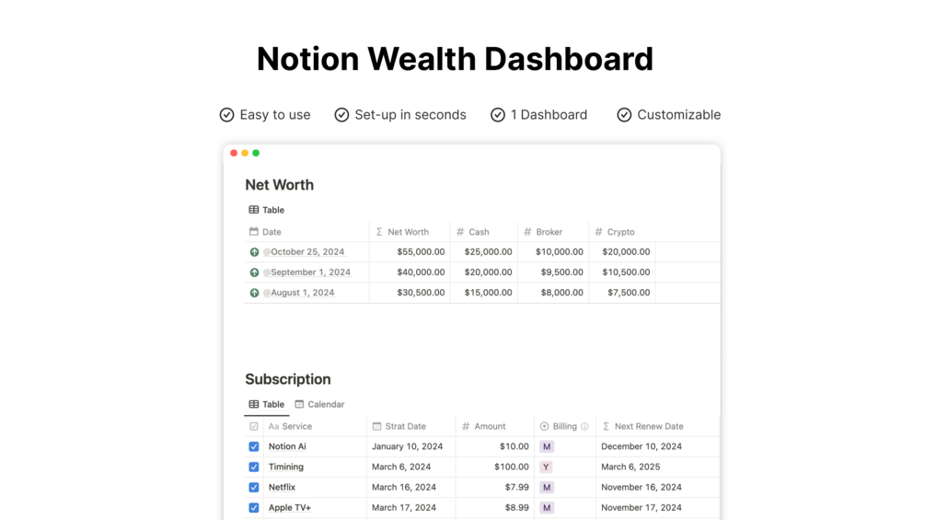Click the info icon beside Billing column

pyautogui.click(x=584, y=427)
